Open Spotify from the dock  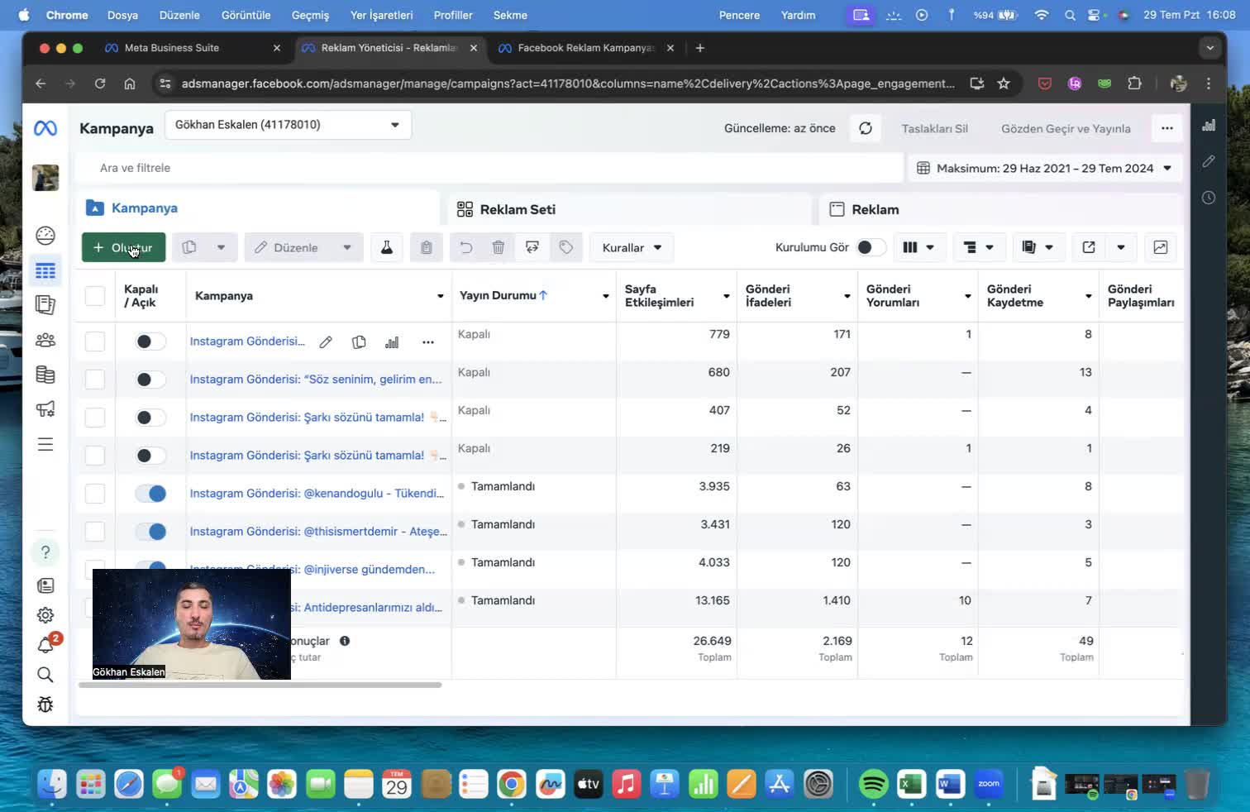pos(873,783)
